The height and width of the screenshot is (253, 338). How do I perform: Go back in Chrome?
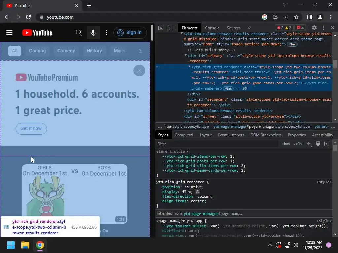[7, 17]
